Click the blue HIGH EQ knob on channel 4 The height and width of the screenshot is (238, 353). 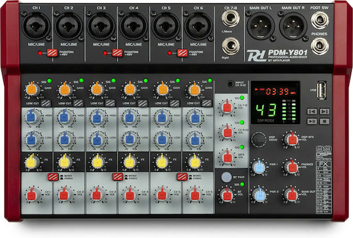click(129, 117)
